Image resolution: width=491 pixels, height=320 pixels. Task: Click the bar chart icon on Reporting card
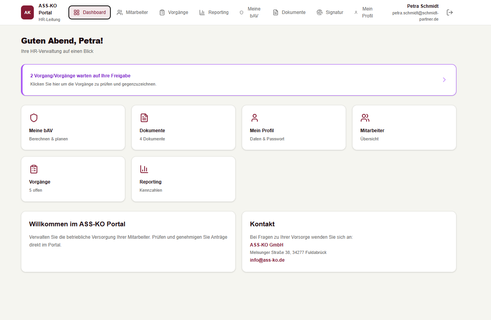[x=144, y=169]
